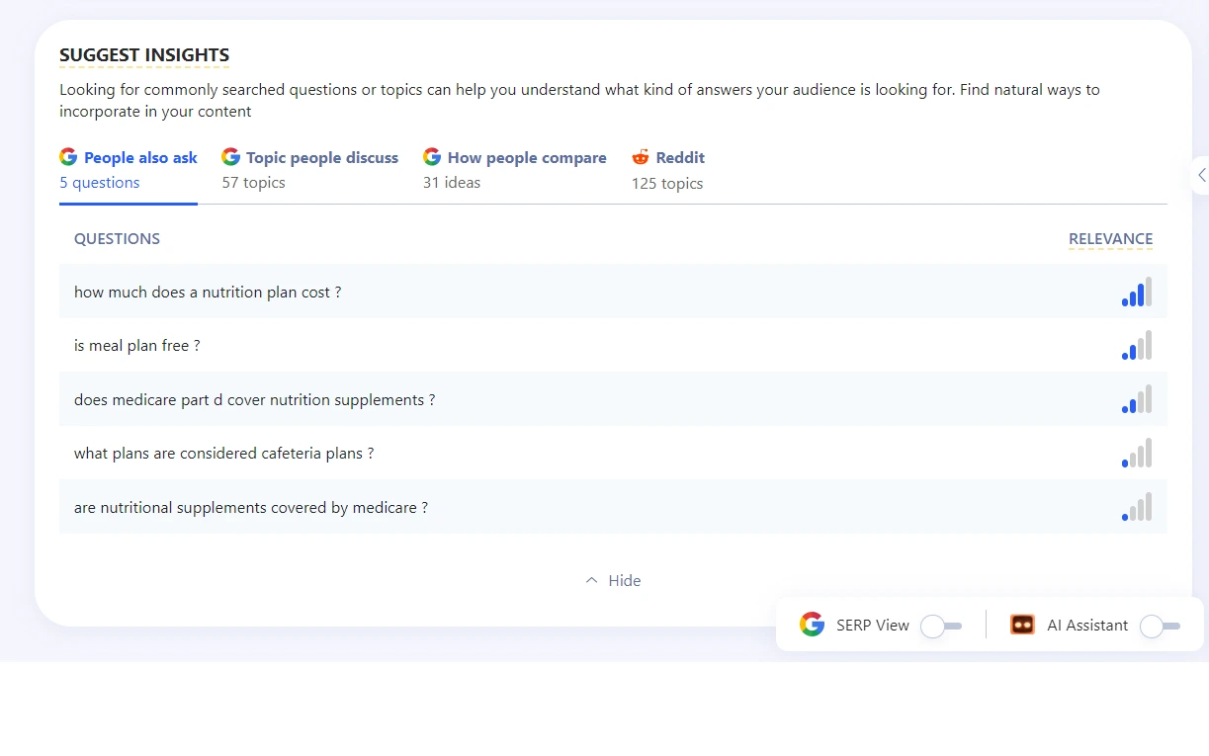Click the RELEVANCE column header
1209x756 pixels.
click(1110, 239)
